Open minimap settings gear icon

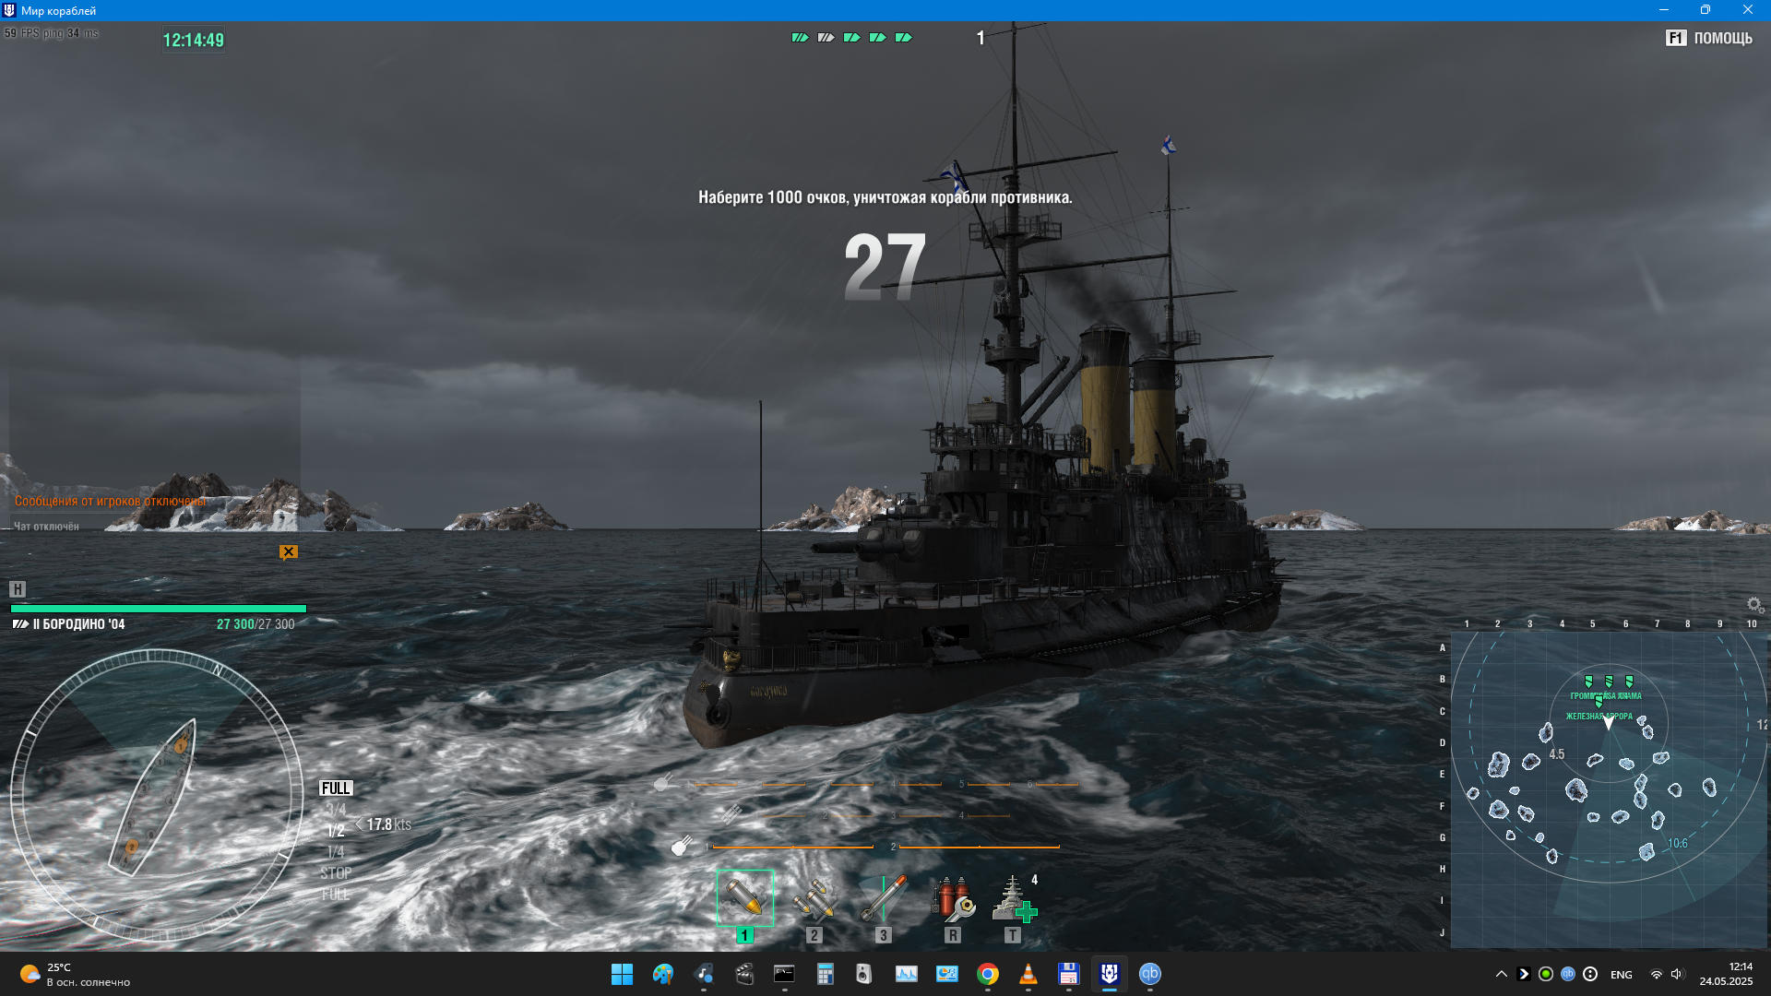tap(1754, 605)
